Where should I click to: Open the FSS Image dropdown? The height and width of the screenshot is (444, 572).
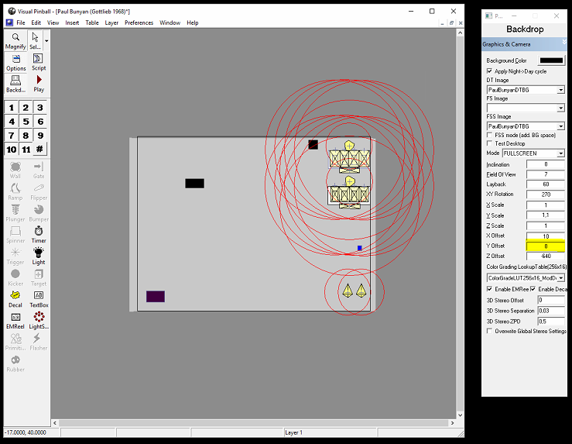click(x=560, y=126)
